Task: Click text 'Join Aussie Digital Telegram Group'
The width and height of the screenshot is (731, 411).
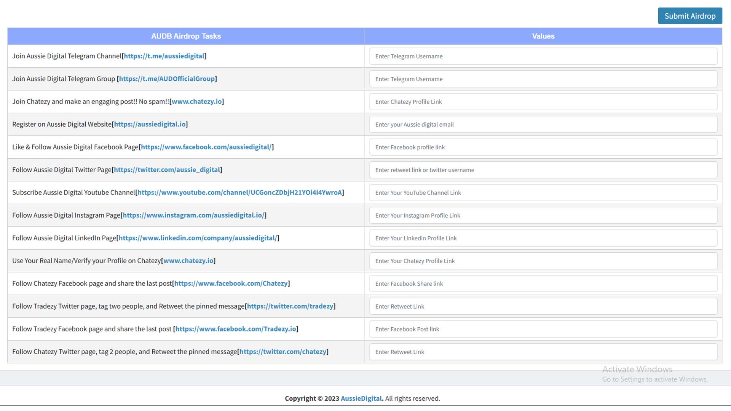Action: coord(64,79)
